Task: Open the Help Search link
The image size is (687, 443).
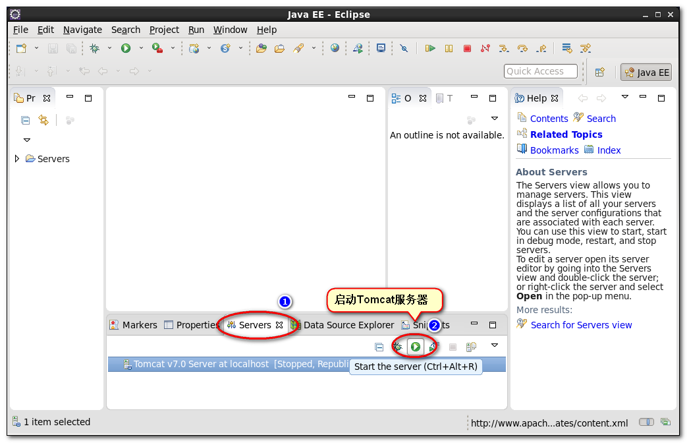Action: (x=601, y=119)
